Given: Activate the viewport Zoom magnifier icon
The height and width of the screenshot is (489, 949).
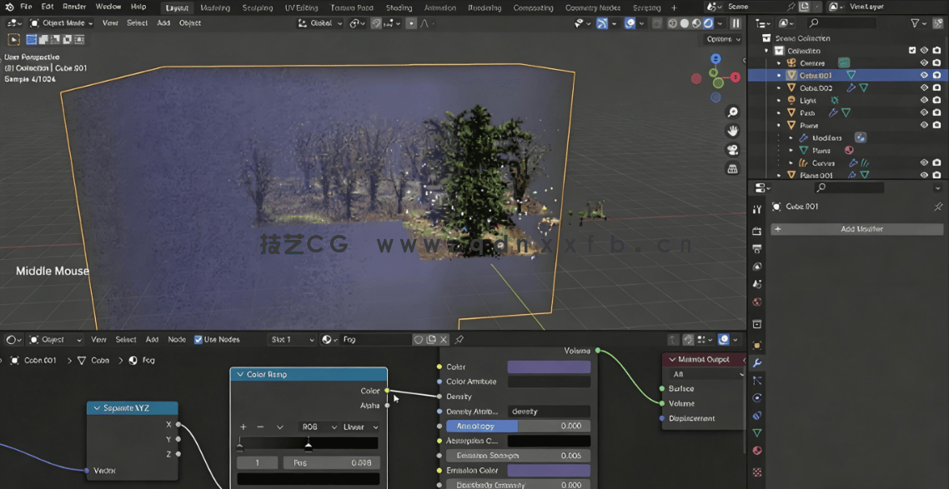Looking at the screenshot, I should tap(734, 111).
